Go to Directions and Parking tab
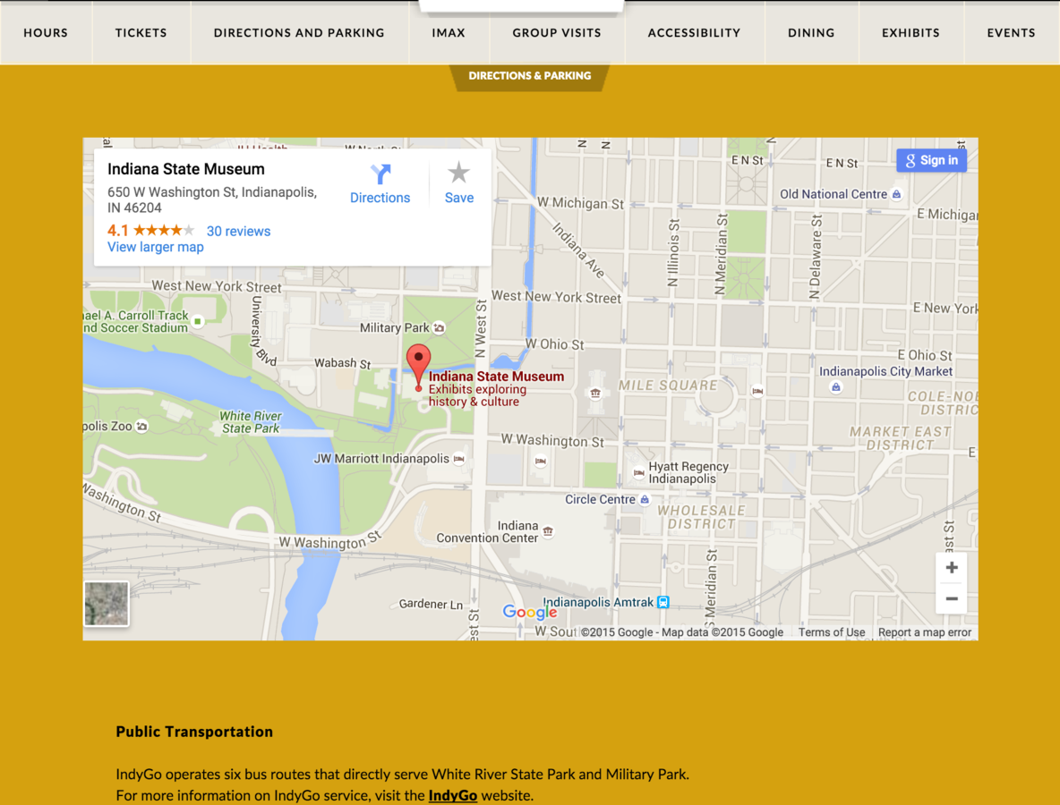The width and height of the screenshot is (1060, 805). click(299, 32)
